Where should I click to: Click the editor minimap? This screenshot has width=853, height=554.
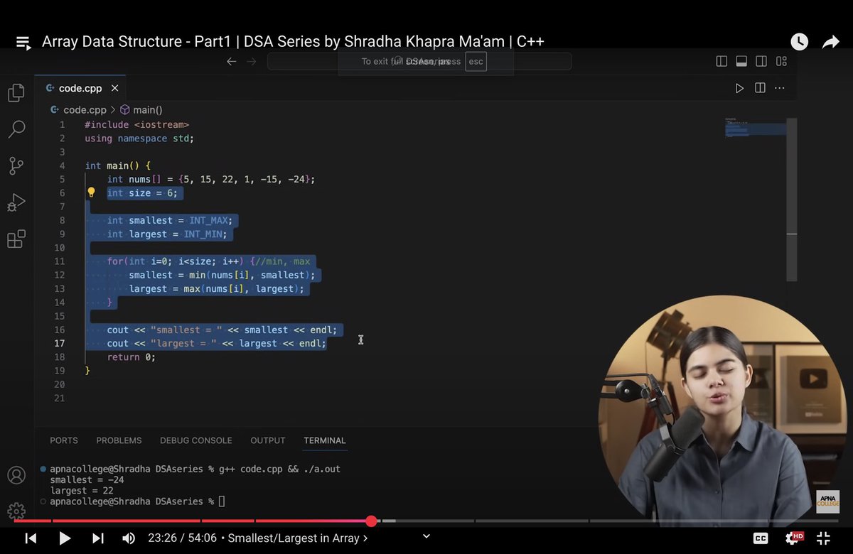pos(756,129)
